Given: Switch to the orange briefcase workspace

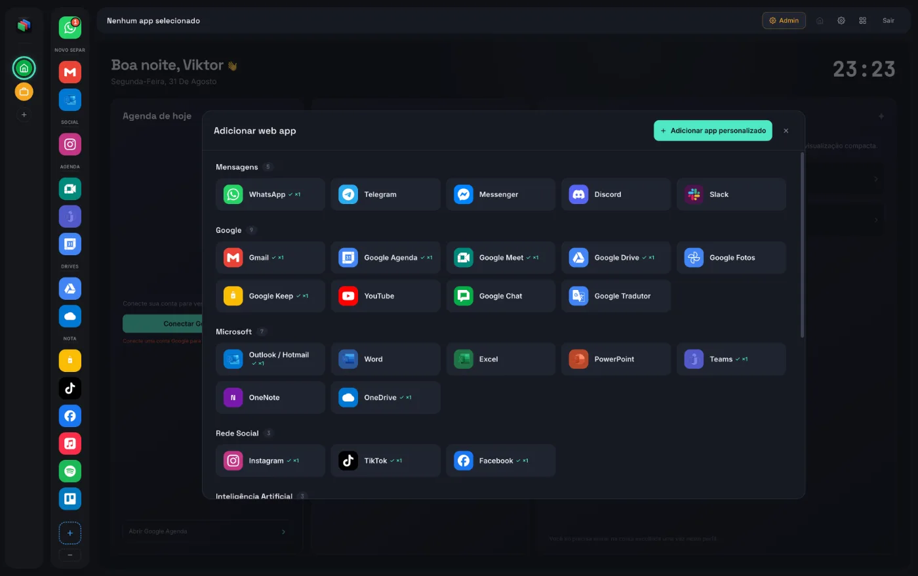Looking at the screenshot, I should pos(24,92).
